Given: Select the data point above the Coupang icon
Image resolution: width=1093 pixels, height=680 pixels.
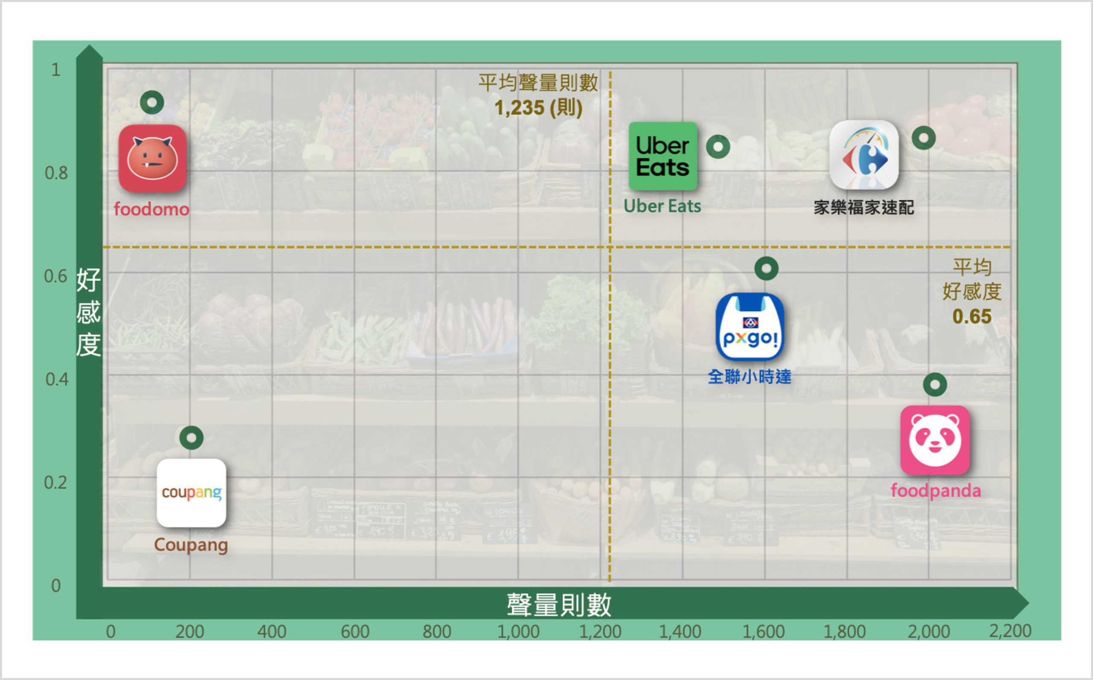Looking at the screenshot, I should click(191, 438).
